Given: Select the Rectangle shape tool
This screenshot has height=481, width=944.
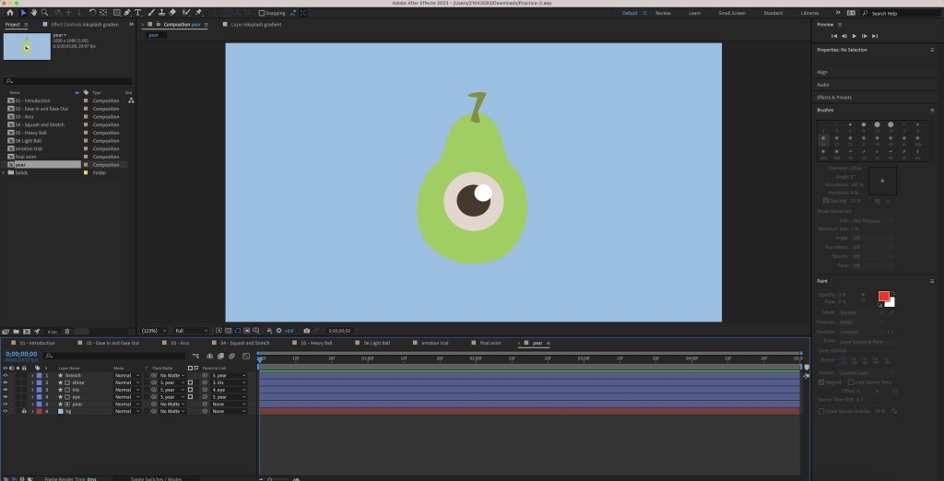Looking at the screenshot, I should click(117, 13).
